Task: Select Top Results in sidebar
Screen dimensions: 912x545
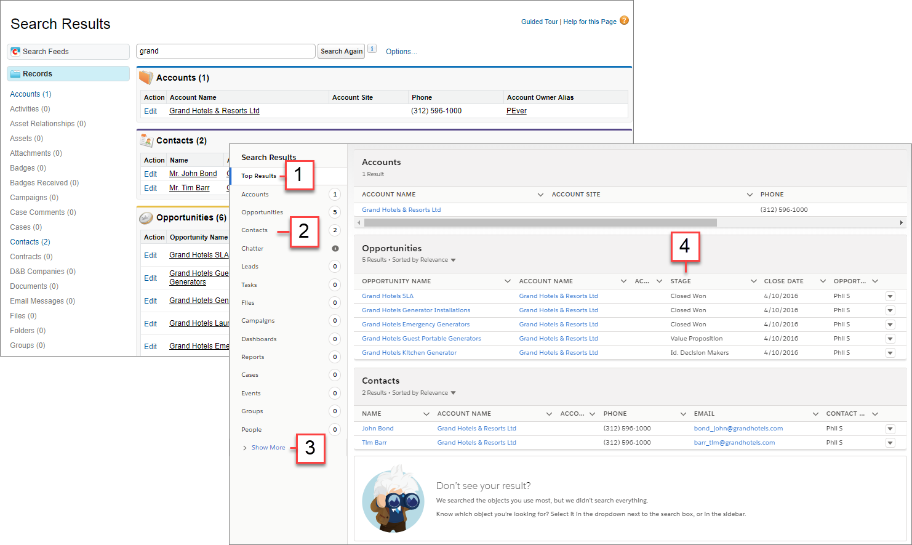Action: [x=258, y=176]
